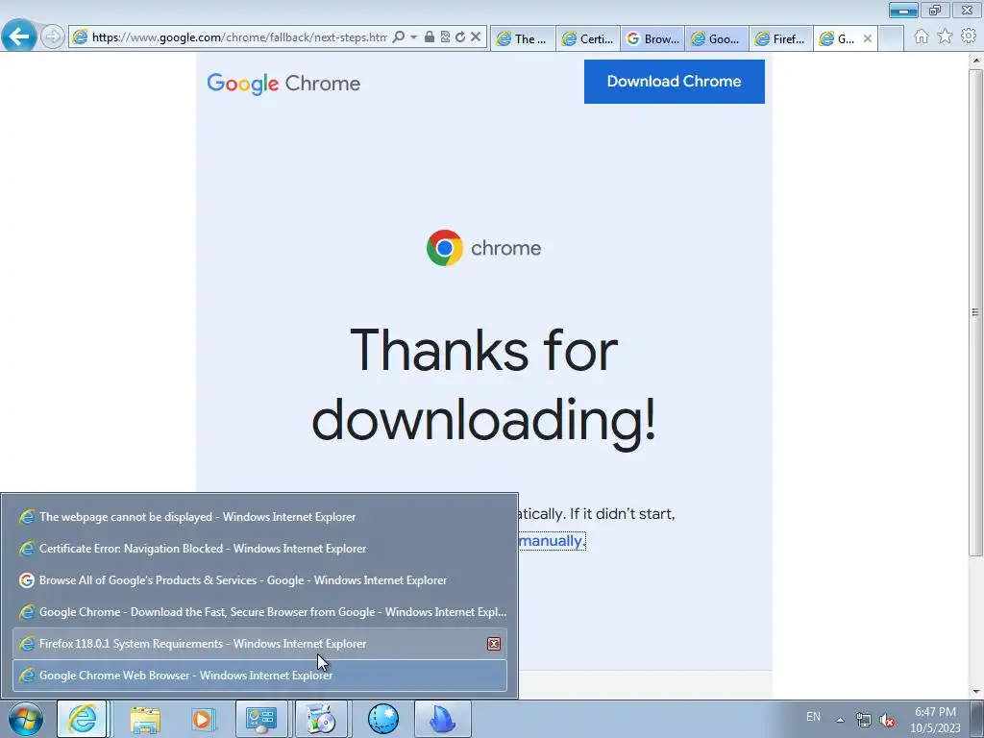Click the scroll-down arrow of the page scrollbar

point(976,692)
